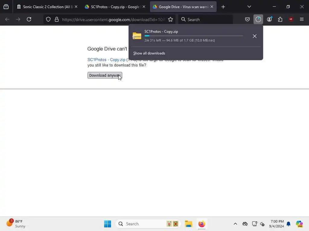Open the SC1Protos zip file icon in downloads

[x=137, y=36]
